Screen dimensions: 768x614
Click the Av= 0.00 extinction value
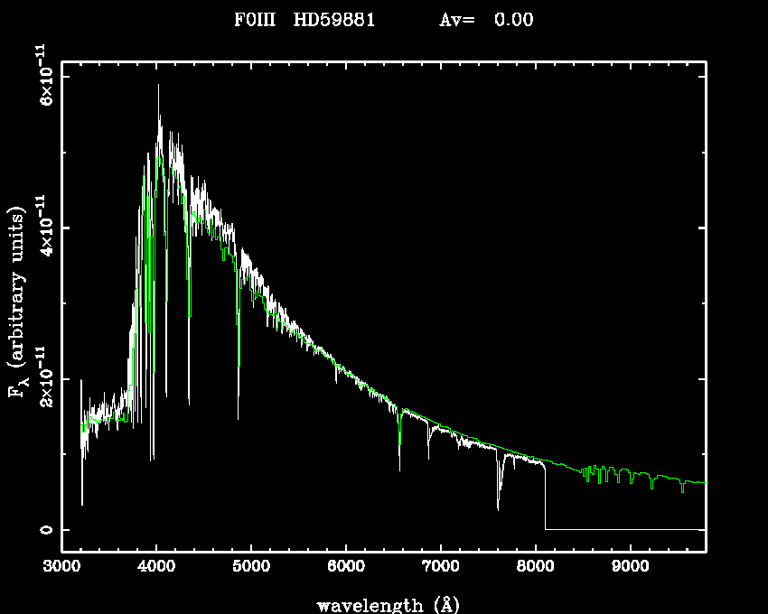pyautogui.click(x=486, y=20)
